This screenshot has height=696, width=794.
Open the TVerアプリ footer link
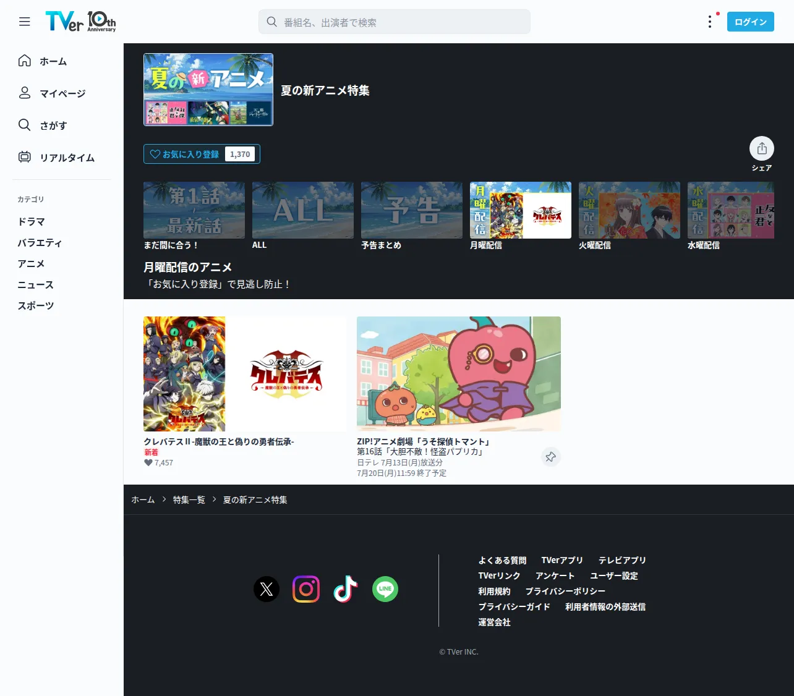[562, 560]
